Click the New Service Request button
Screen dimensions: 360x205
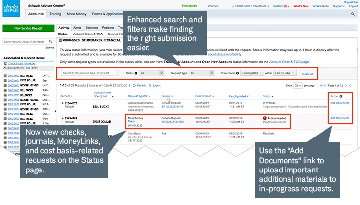point(29,28)
